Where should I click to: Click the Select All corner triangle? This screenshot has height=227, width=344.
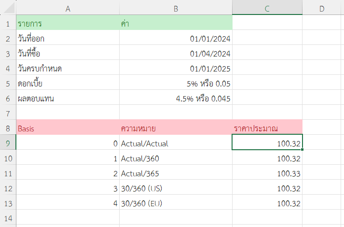tap(9, 8)
